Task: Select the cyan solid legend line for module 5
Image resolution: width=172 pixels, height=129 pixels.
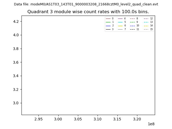Action: point(120,22)
